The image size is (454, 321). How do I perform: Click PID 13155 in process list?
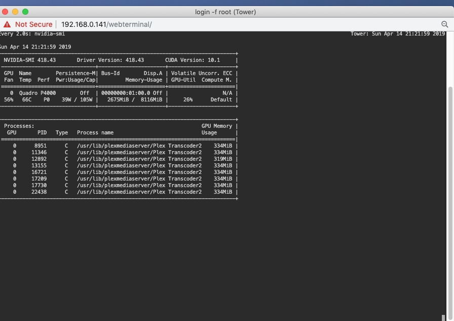[x=39, y=166]
